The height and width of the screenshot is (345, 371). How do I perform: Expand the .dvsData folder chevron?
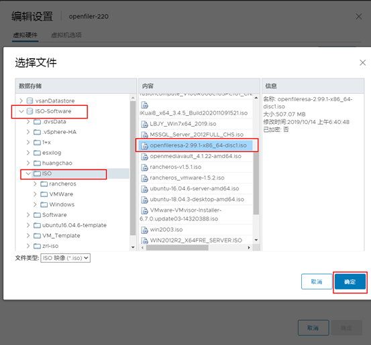pyautogui.click(x=28, y=122)
